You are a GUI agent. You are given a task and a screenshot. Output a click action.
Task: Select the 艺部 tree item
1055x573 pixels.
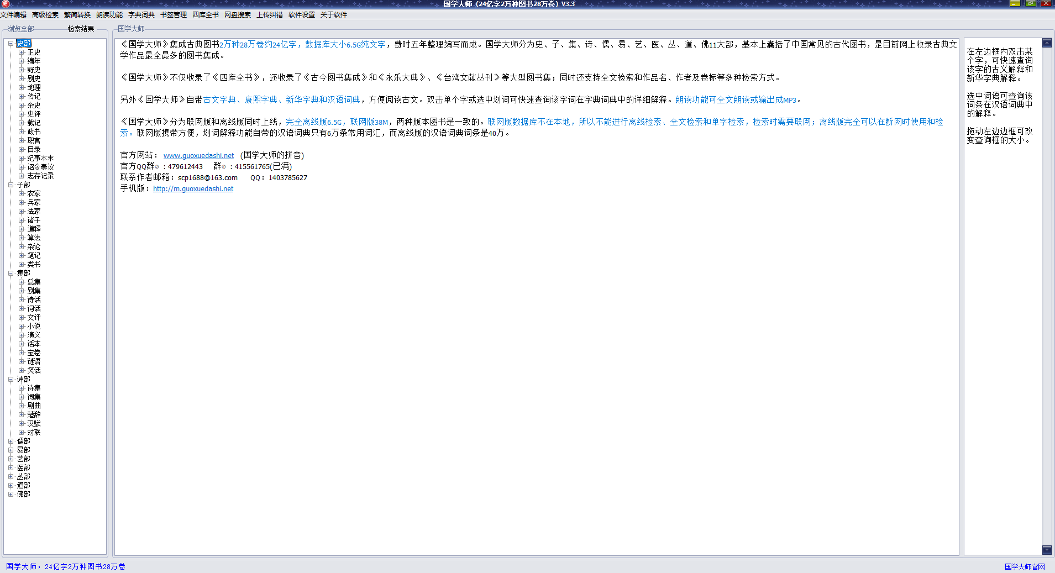(x=23, y=459)
